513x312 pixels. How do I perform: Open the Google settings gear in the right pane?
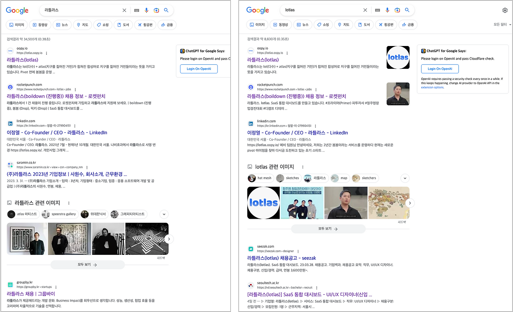505,11
